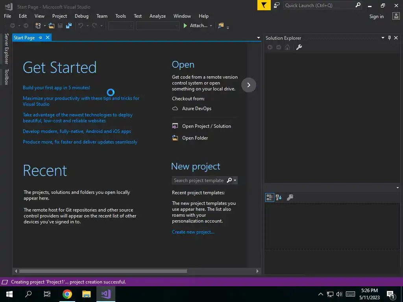Click the template search magnifier icon
This screenshot has height=302, width=403.
click(229, 180)
